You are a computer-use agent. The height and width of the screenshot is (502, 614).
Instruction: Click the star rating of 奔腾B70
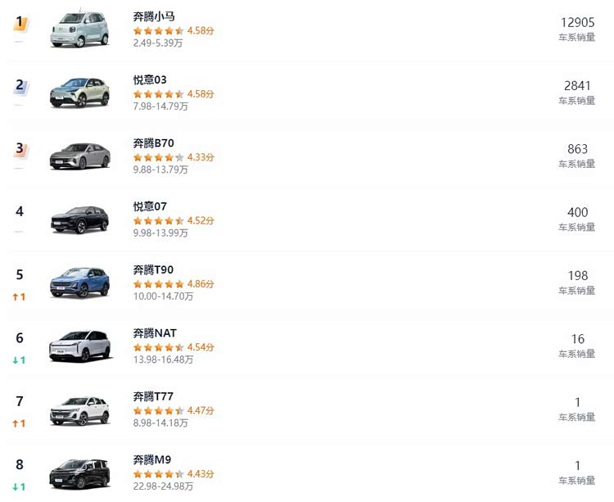click(x=159, y=157)
